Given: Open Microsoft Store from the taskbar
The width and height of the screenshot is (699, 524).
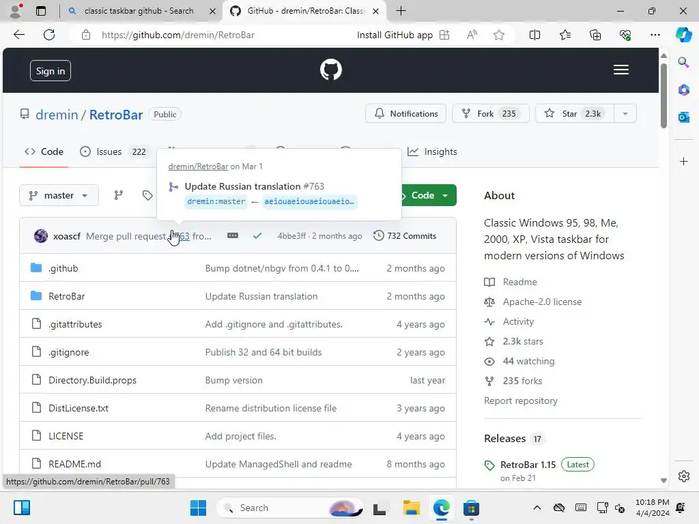Looking at the screenshot, I should tap(471, 508).
